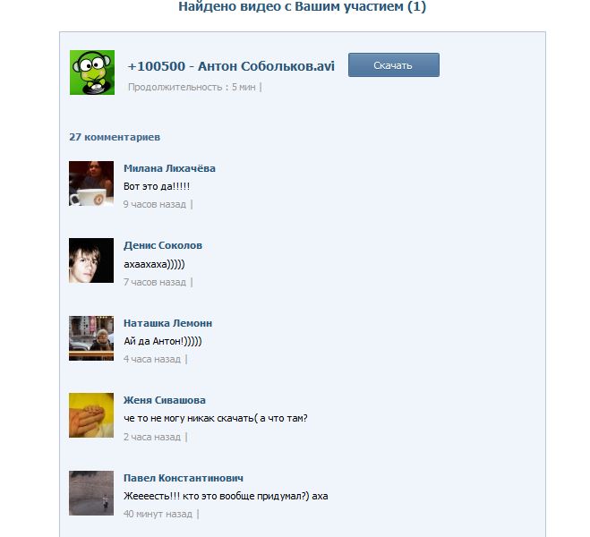Click the 2 часа назад timestamp
590x537 pixels.
pyautogui.click(x=152, y=437)
